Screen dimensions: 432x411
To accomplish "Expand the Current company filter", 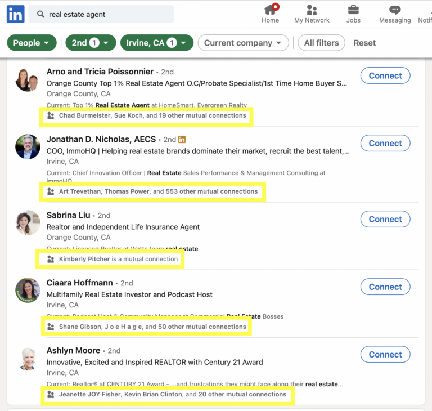I will click(243, 43).
